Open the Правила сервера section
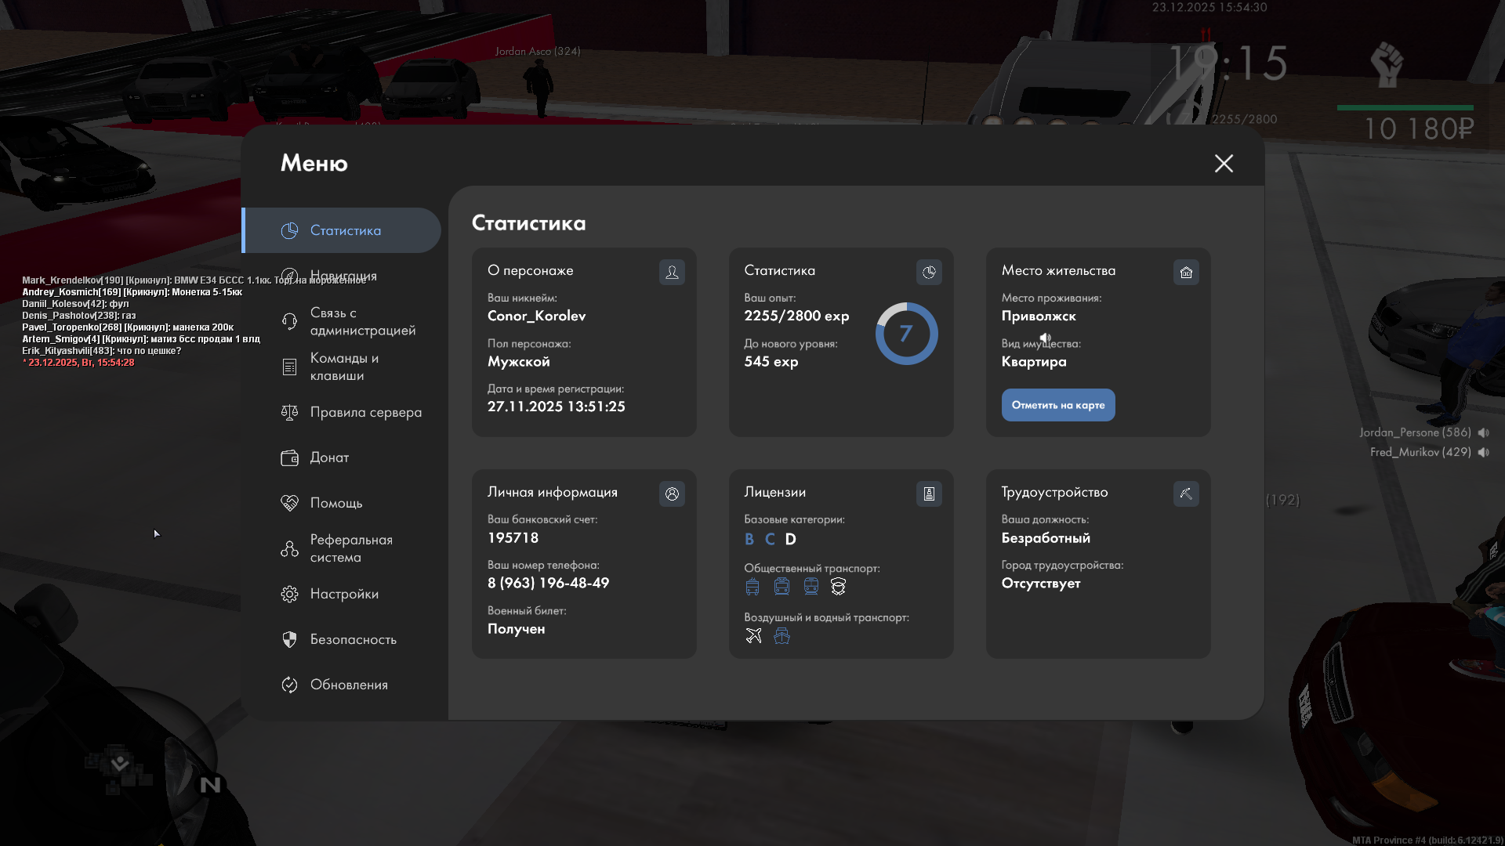Screen dimensions: 1505x846 click(x=365, y=412)
